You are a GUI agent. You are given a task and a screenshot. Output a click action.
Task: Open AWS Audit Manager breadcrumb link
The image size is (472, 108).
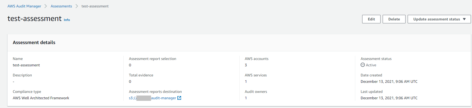coord(24,6)
